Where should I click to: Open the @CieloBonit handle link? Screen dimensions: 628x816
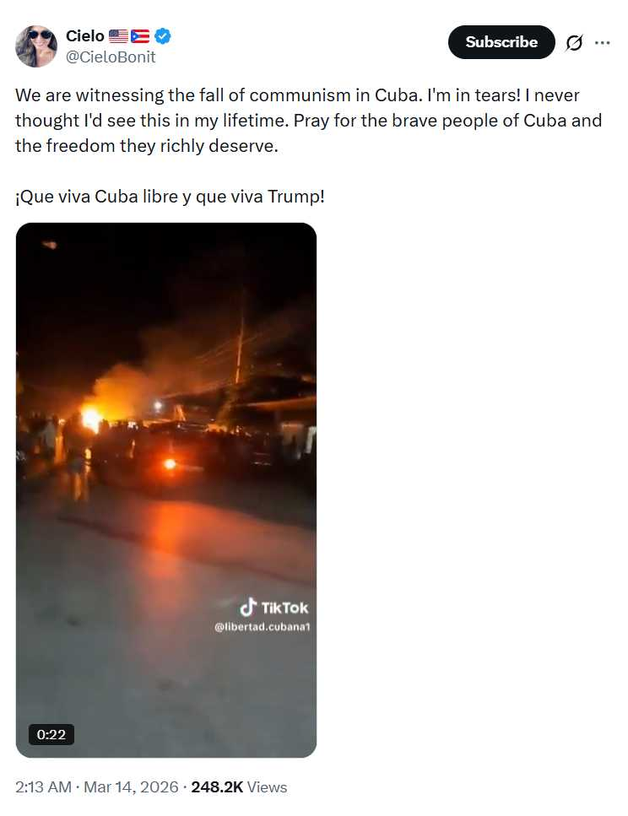tap(111, 57)
